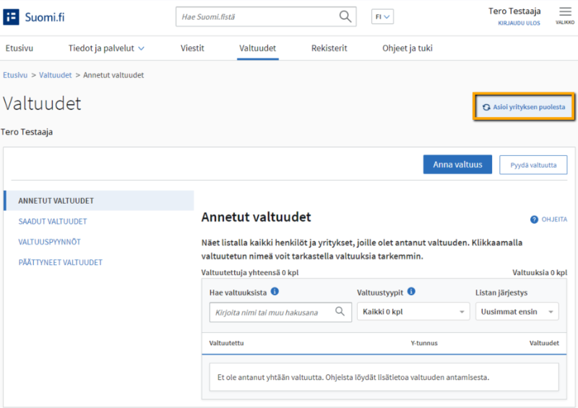Click the search magnifier icon in header
578x408 pixels.
pos(346,17)
